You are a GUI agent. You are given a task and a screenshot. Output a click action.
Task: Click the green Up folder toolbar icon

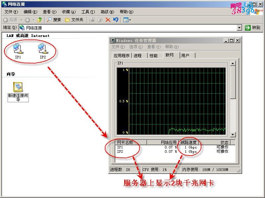pos(40,20)
